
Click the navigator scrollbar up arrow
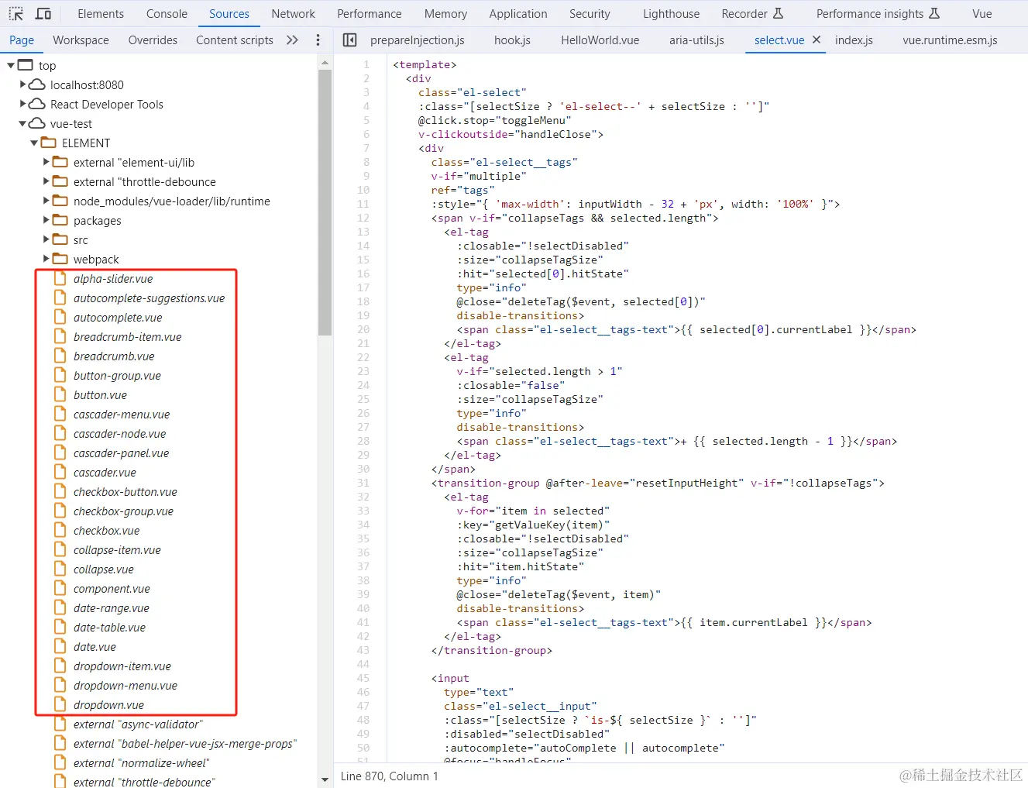325,62
